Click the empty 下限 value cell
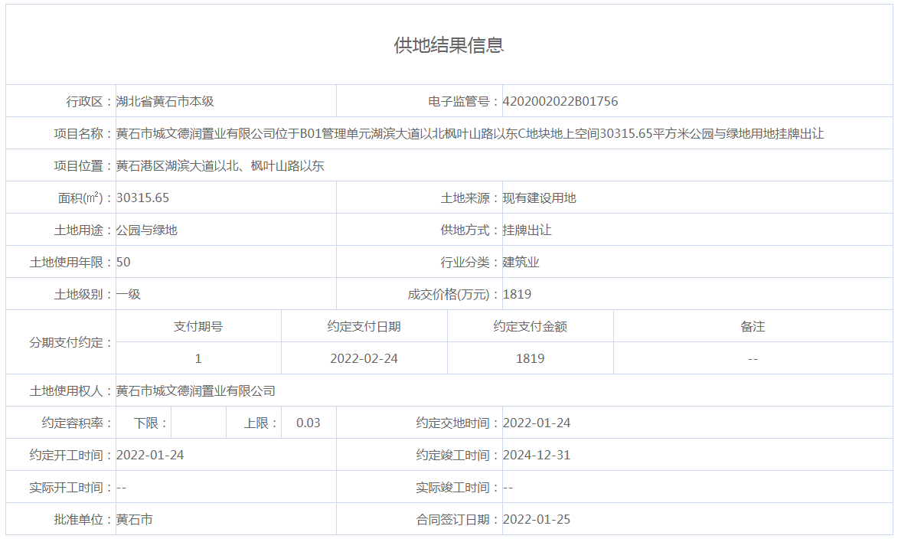Viewport: 898px width, 539px height. coord(199,423)
